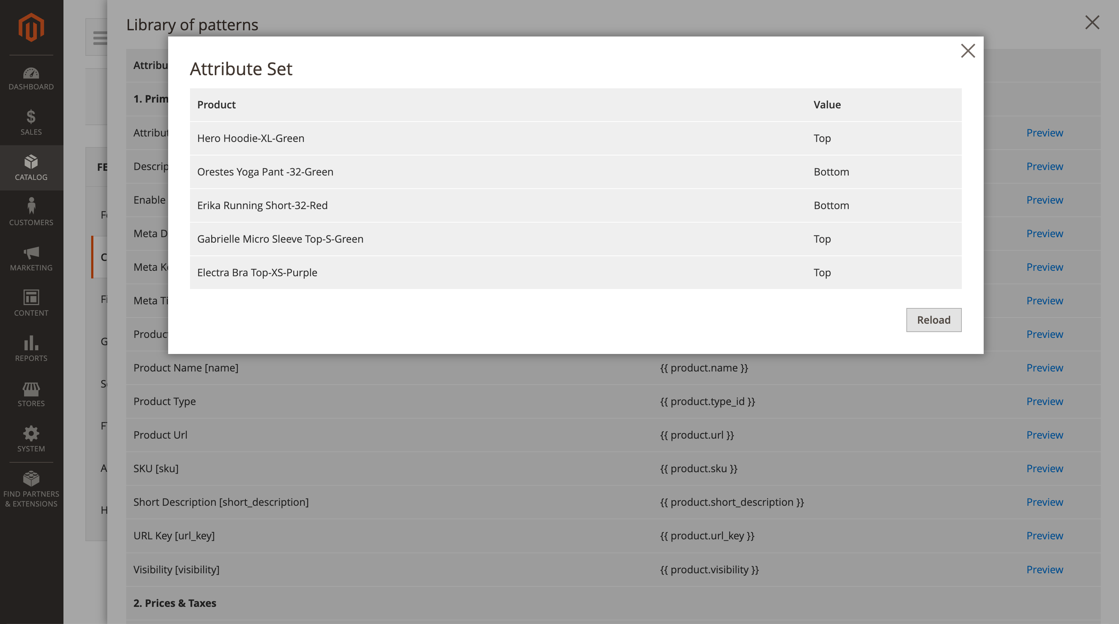Click Preview link for Visibility row

point(1045,569)
